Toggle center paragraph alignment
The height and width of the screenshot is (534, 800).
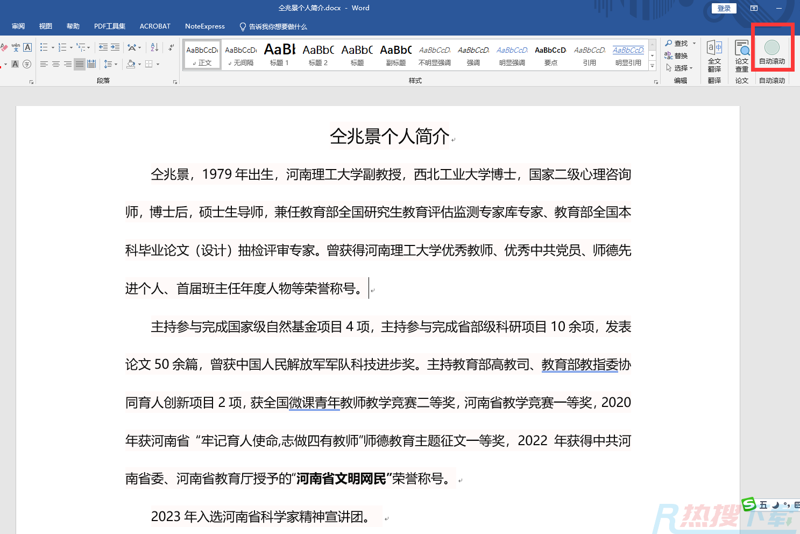(x=55, y=65)
